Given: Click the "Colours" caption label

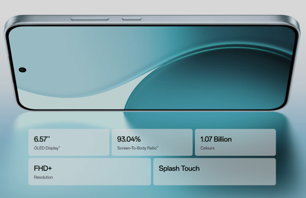Looking at the screenshot, I should pyautogui.click(x=207, y=148).
